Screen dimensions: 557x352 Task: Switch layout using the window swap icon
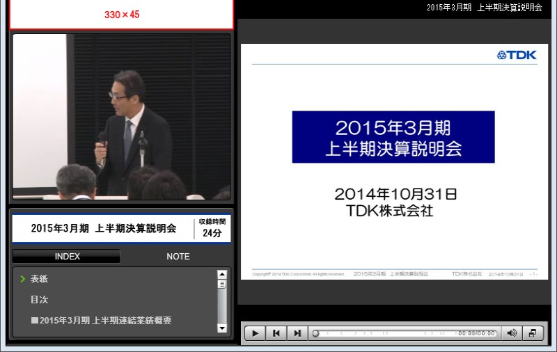[x=533, y=333]
